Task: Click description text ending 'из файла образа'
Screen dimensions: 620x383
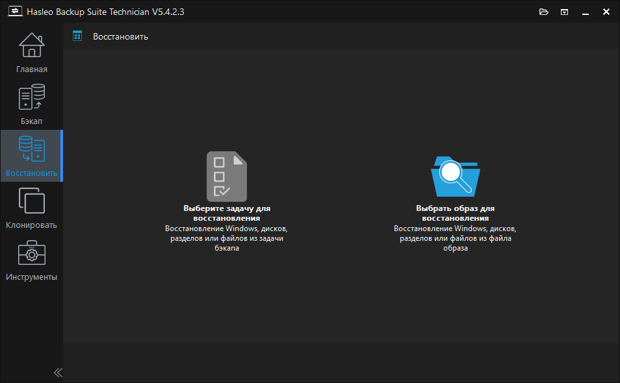Action: coord(456,238)
